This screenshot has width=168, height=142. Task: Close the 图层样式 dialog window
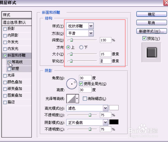point(166,3)
